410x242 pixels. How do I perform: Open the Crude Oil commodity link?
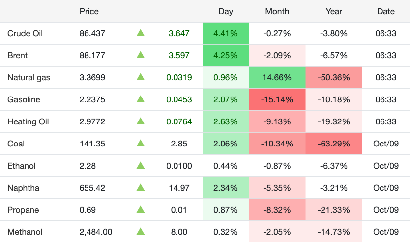tap(25, 34)
